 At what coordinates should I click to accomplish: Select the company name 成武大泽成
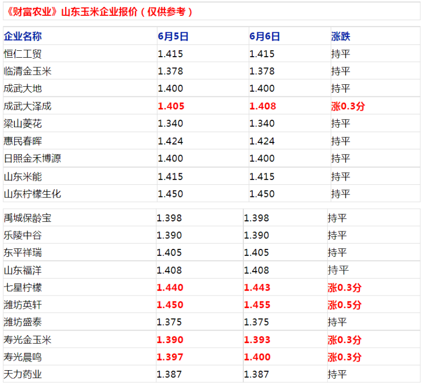[x=28, y=106]
